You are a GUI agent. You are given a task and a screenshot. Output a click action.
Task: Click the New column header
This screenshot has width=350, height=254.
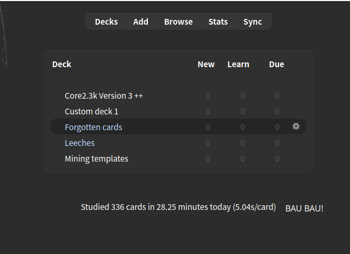pos(206,64)
